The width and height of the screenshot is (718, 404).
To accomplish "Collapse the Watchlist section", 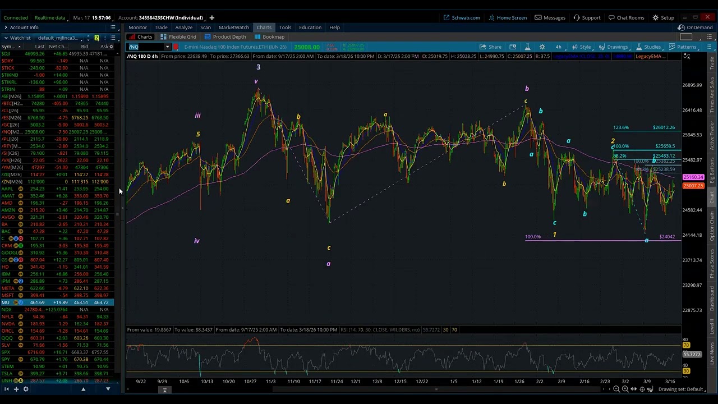I will [x=6, y=38].
